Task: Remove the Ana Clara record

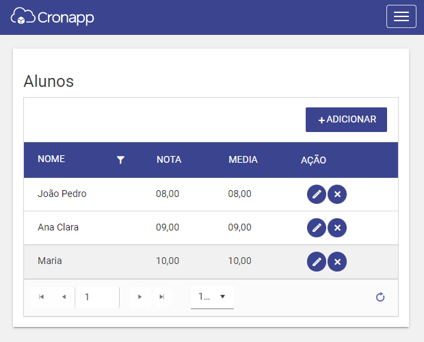Action: pos(337,228)
